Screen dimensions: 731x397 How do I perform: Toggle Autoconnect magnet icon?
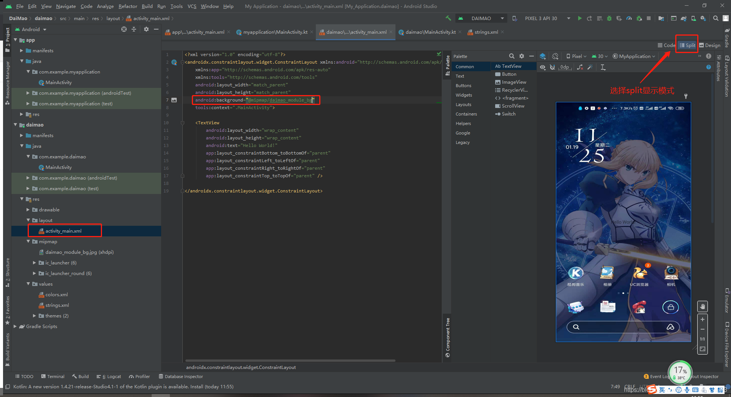click(552, 67)
